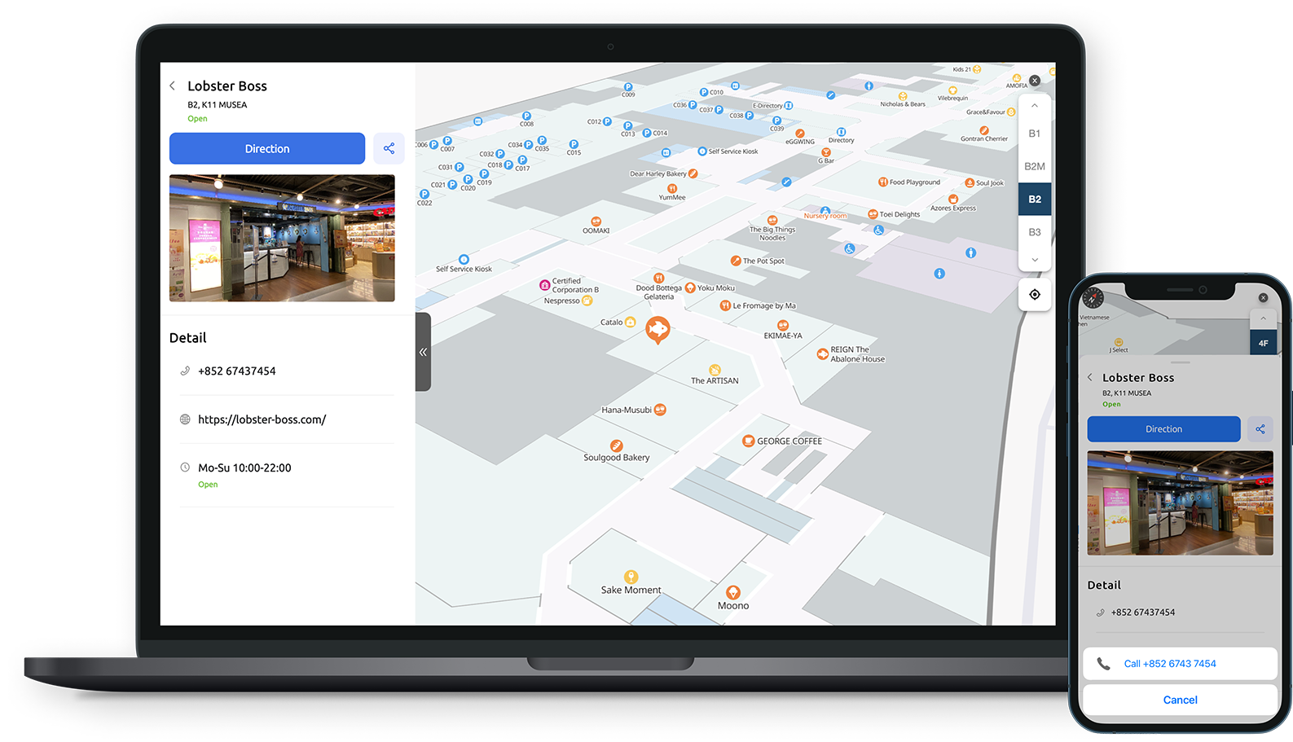Screen dimensions: 1293x742
Task: Collapse the side panel with double-chevron handle
Action: (423, 352)
